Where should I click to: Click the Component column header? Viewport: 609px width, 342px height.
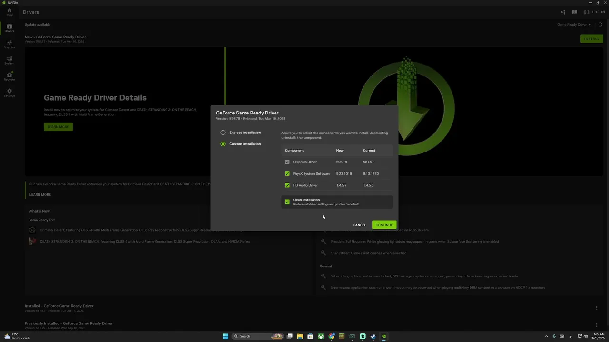295,151
